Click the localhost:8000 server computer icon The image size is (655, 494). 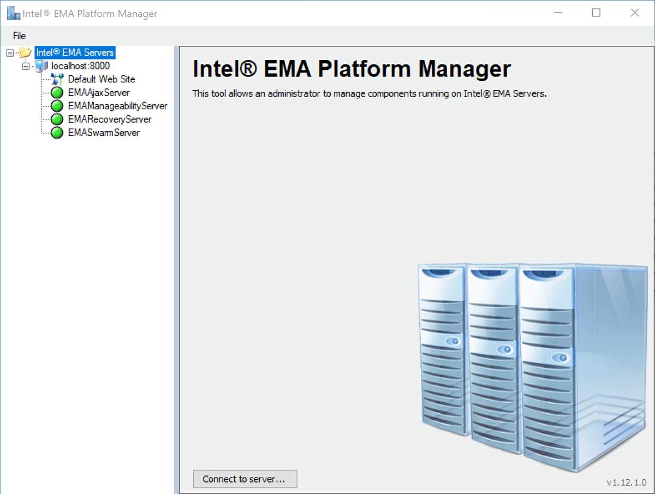point(42,66)
